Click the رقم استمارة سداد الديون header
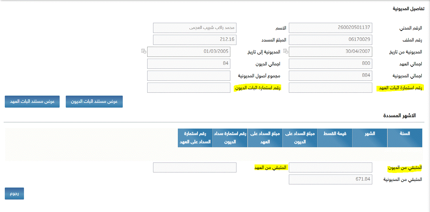This screenshot has height=212, width=430. tap(230, 138)
